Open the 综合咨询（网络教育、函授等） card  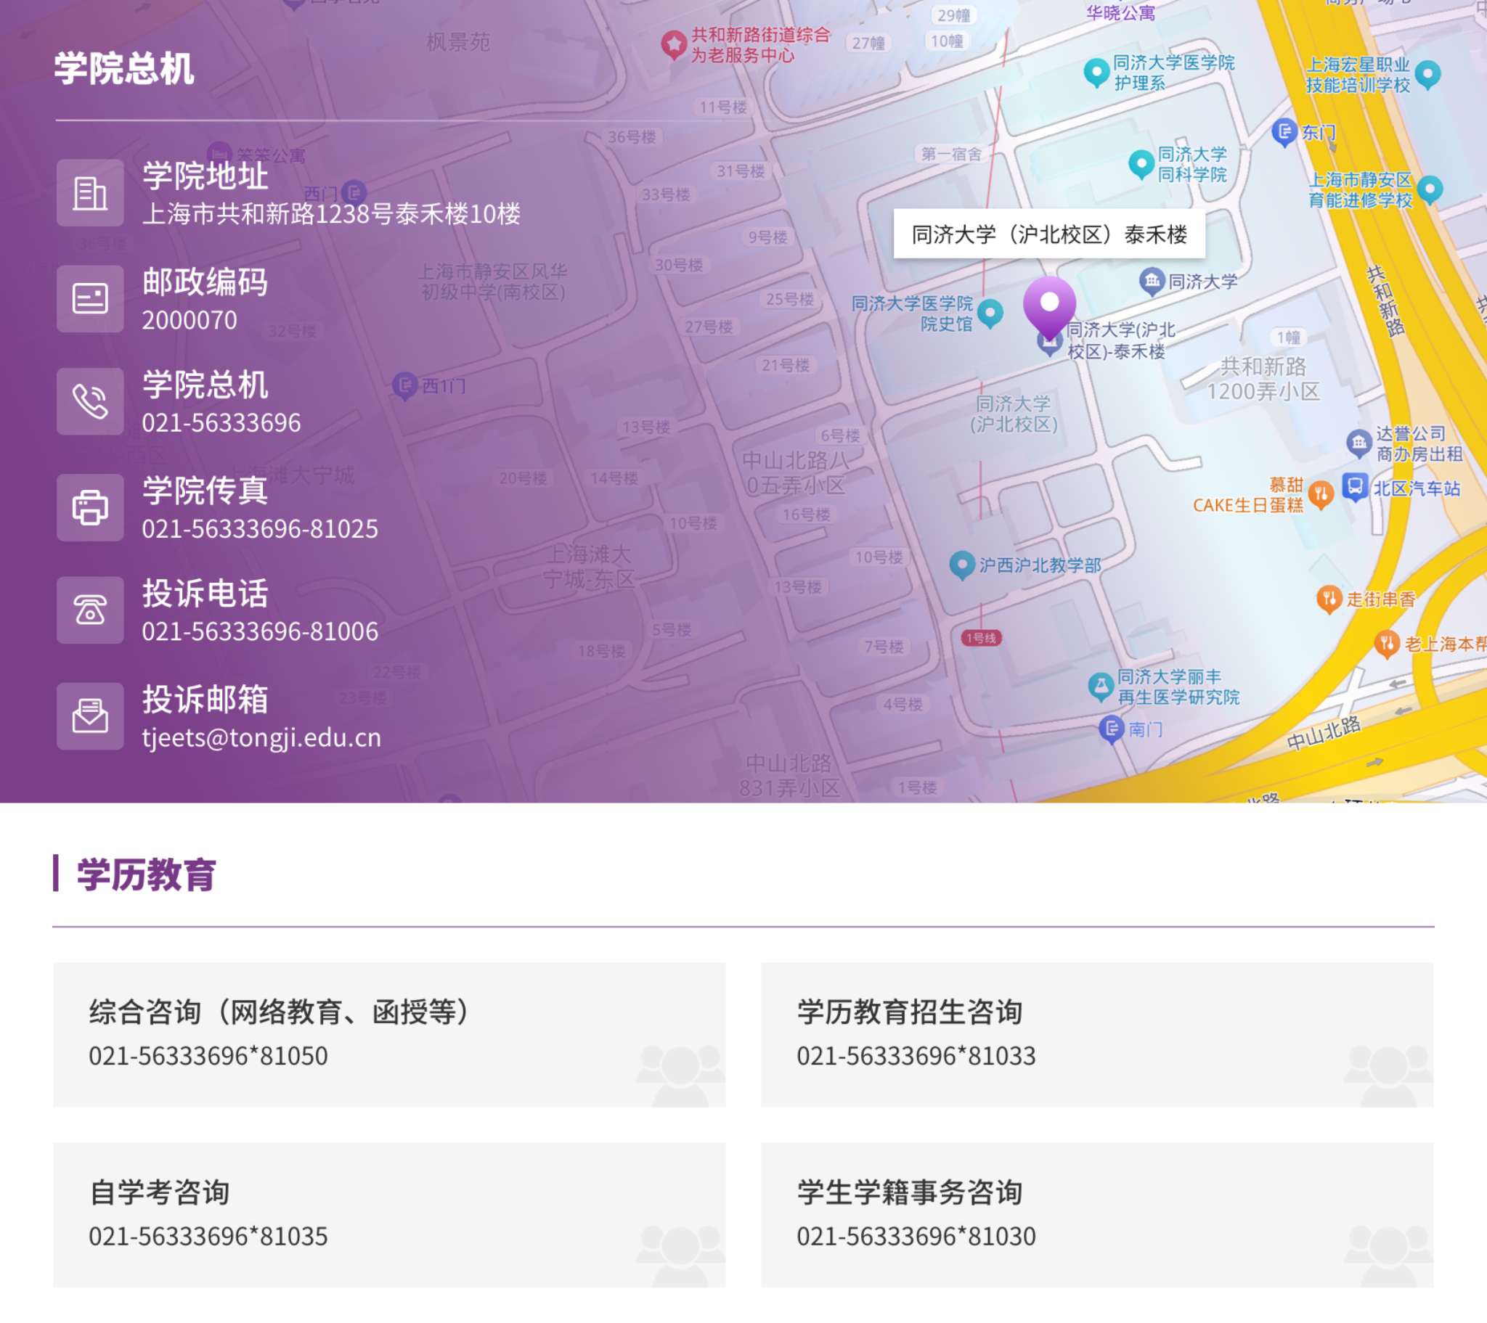click(388, 1034)
